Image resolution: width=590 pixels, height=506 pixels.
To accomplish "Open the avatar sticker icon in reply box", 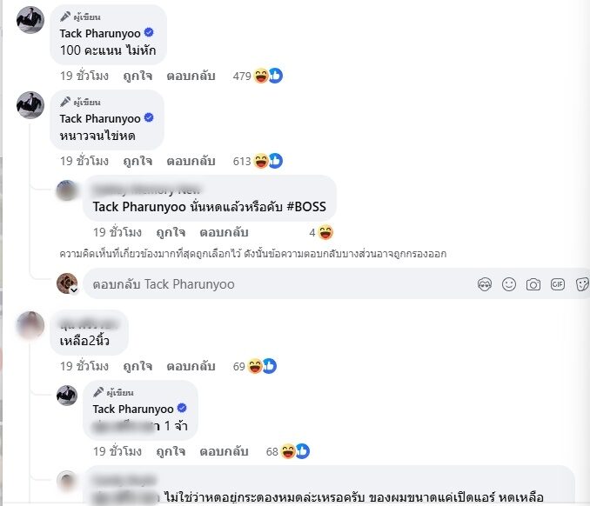I will pos(484,284).
